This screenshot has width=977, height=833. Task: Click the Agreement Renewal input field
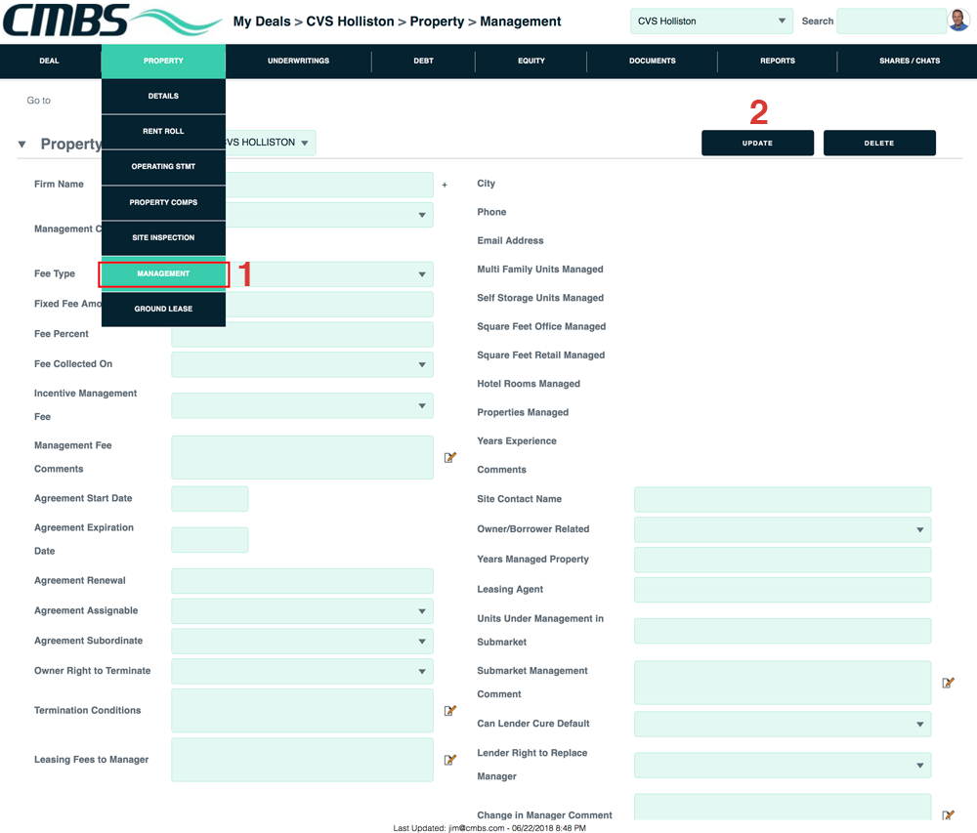(302, 581)
